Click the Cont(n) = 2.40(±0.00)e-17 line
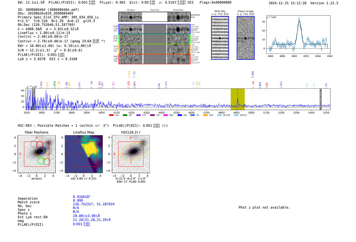356x242 pixels. (x=43, y=37)
